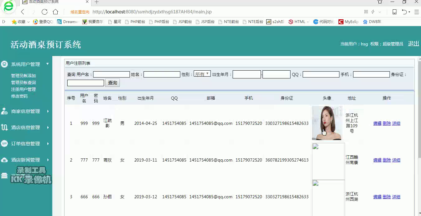
Task: Open the 星河 bookmark folder
Action: pos(114,22)
